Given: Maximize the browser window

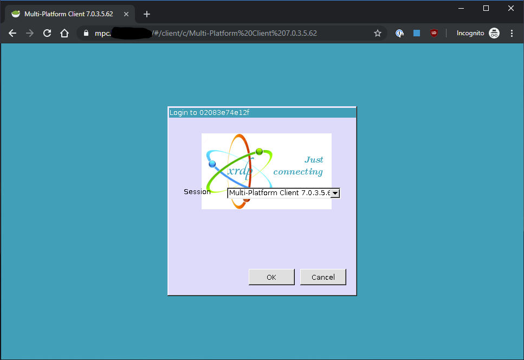Looking at the screenshot, I should click(x=486, y=8).
